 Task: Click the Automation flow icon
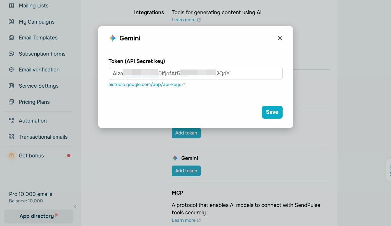[x=11, y=121]
